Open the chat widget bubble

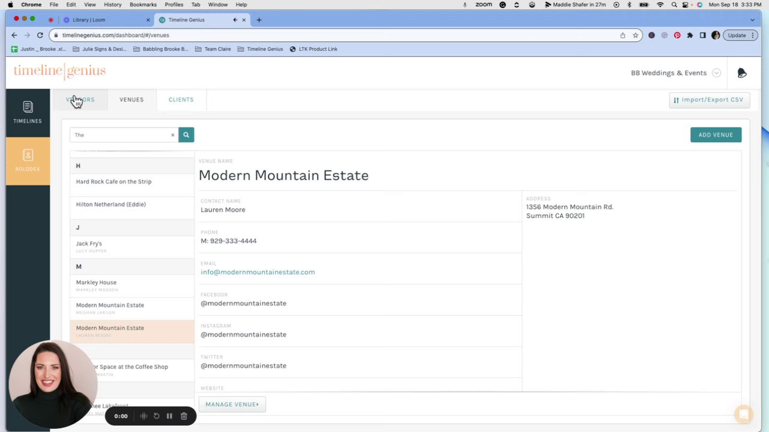744,414
